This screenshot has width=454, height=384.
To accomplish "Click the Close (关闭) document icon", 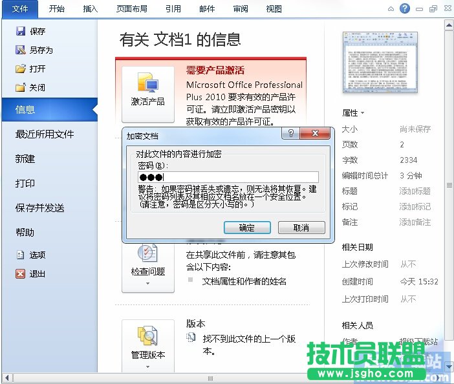I will tap(20, 87).
